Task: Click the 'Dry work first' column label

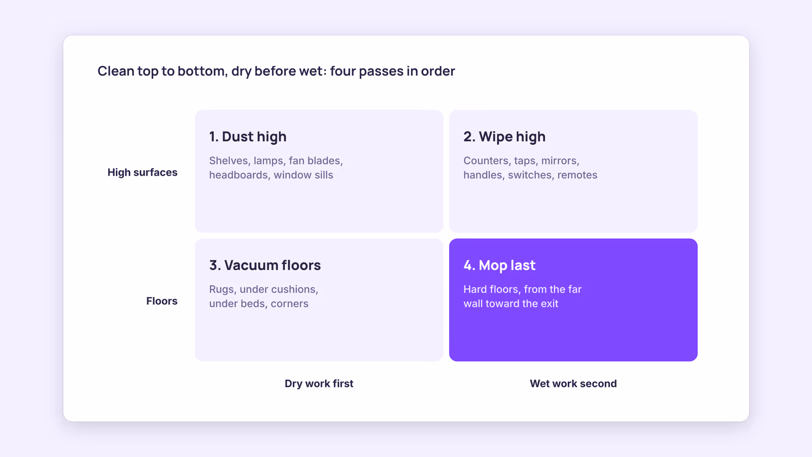Action: pos(319,384)
